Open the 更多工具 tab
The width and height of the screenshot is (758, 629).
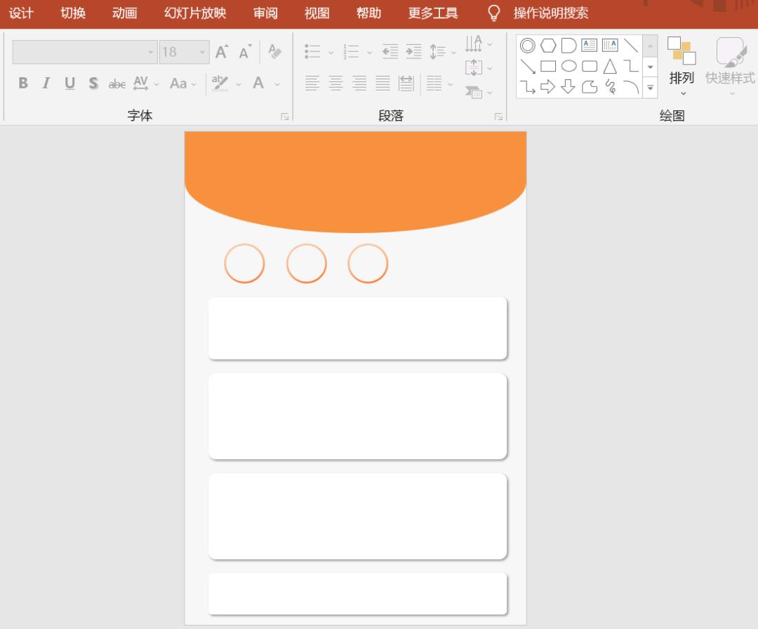(433, 13)
